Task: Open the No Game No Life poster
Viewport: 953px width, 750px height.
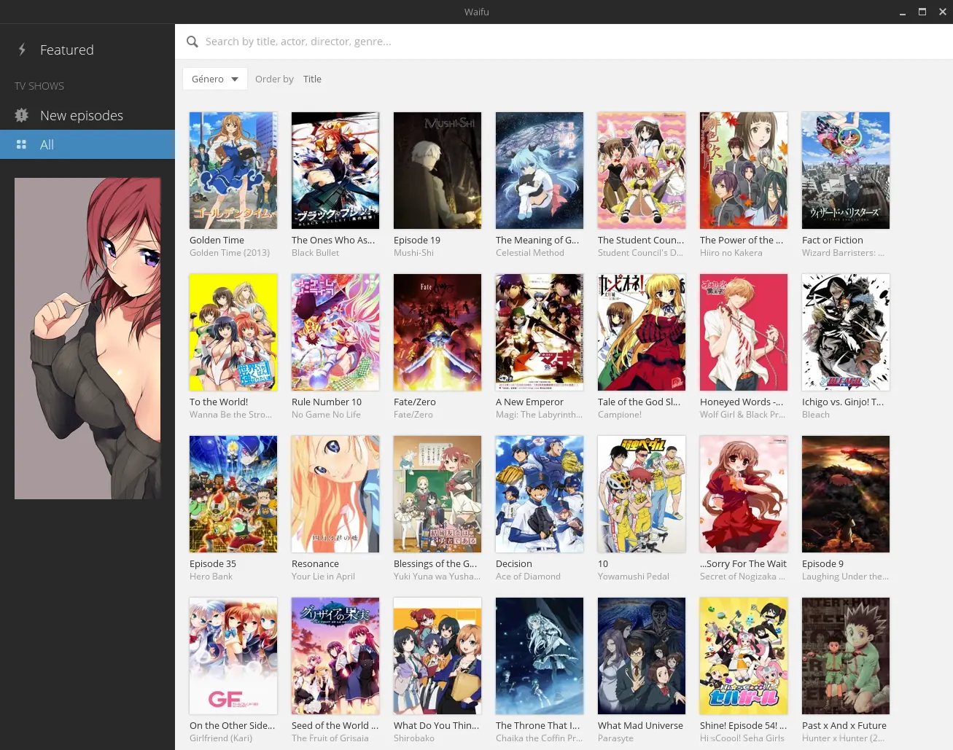Action: point(335,332)
